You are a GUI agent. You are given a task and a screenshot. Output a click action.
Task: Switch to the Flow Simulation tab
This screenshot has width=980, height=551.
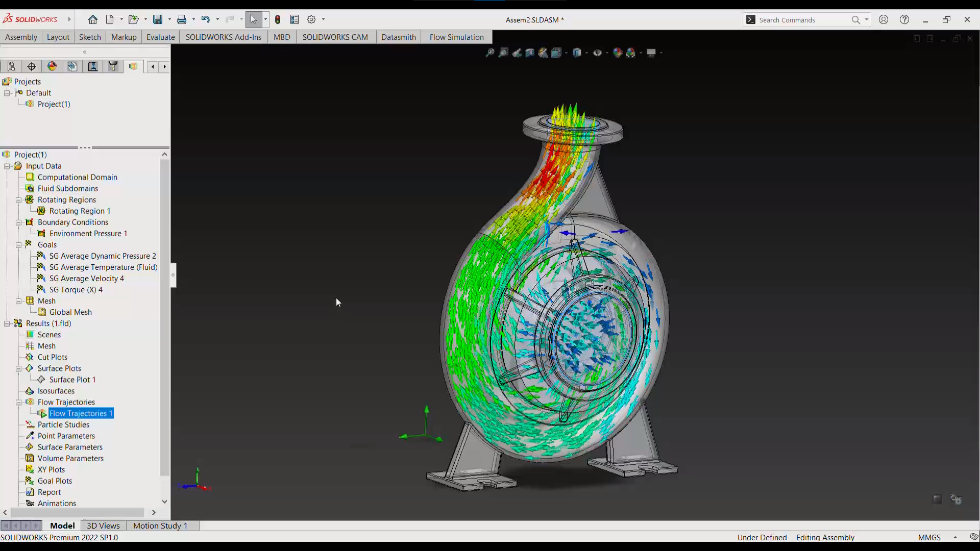456,37
